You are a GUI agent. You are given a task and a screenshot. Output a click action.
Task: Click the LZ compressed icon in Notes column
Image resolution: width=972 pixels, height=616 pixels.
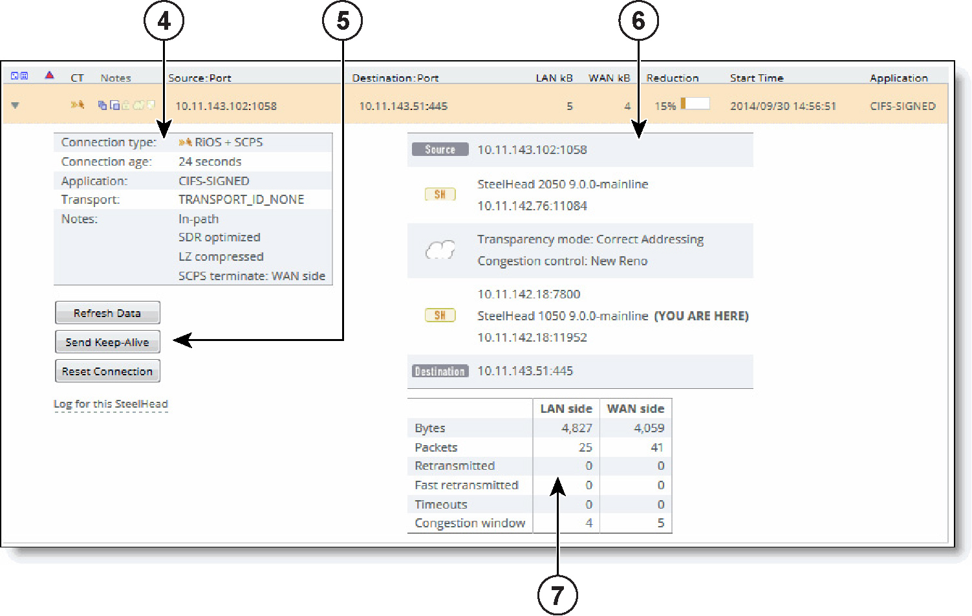click(114, 105)
